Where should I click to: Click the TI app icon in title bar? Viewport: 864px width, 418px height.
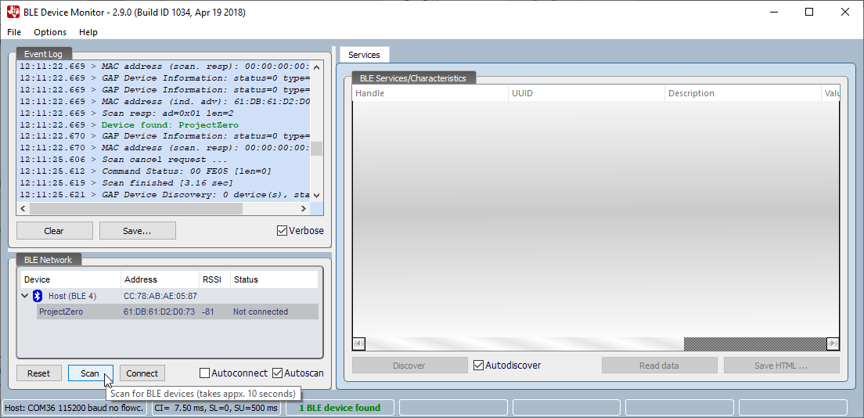tap(13, 12)
